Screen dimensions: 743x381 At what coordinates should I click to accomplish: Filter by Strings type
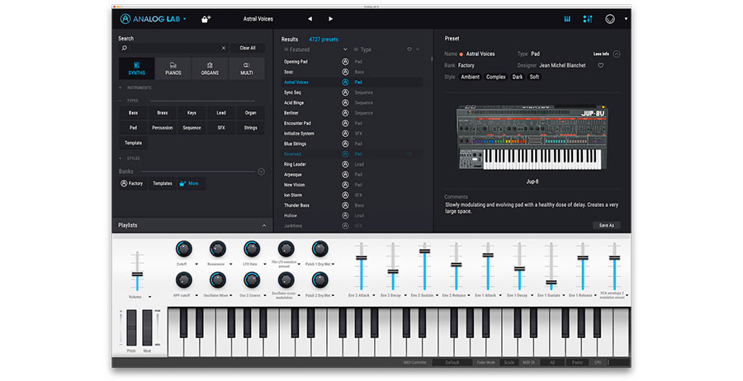click(x=251, y=128)
